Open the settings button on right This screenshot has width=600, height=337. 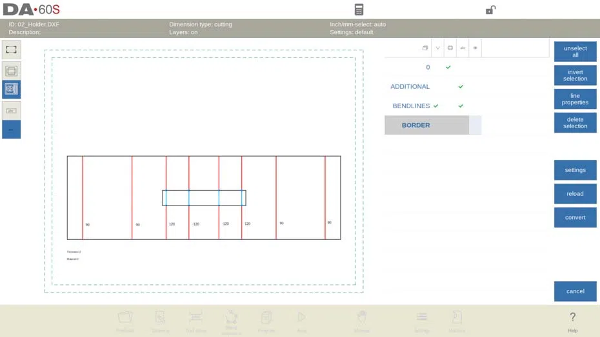coord(575,170)
